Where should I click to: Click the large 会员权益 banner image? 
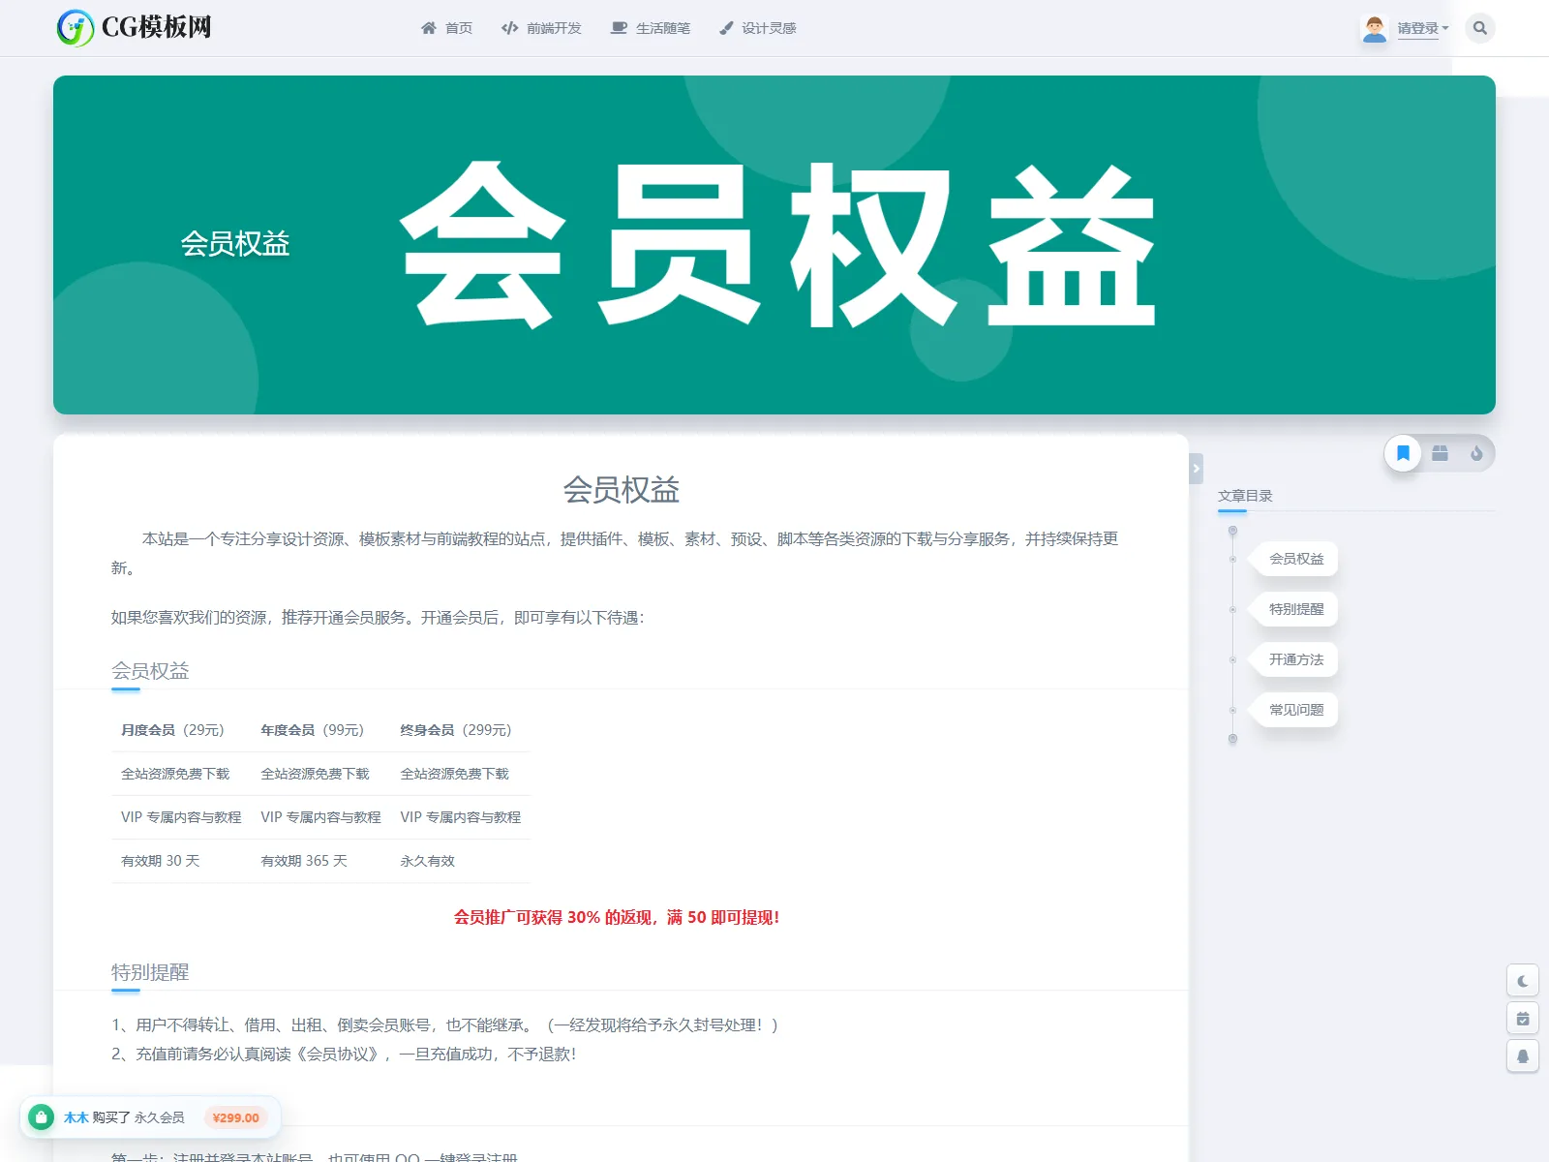[774, 245]
